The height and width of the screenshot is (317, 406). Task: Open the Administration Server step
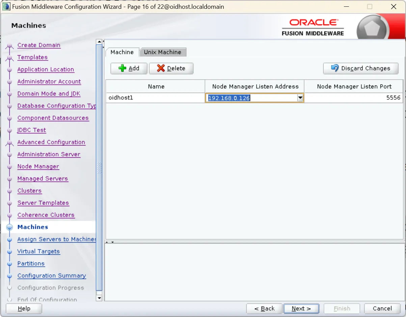[x=49, y=154]
